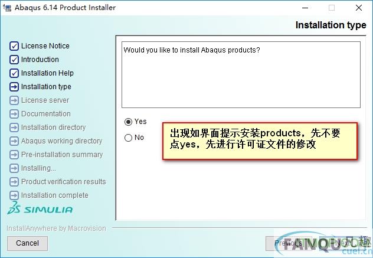Click the install Abaqus products question text box
This screenshot has height=258, width=373.
pos(241,75)
